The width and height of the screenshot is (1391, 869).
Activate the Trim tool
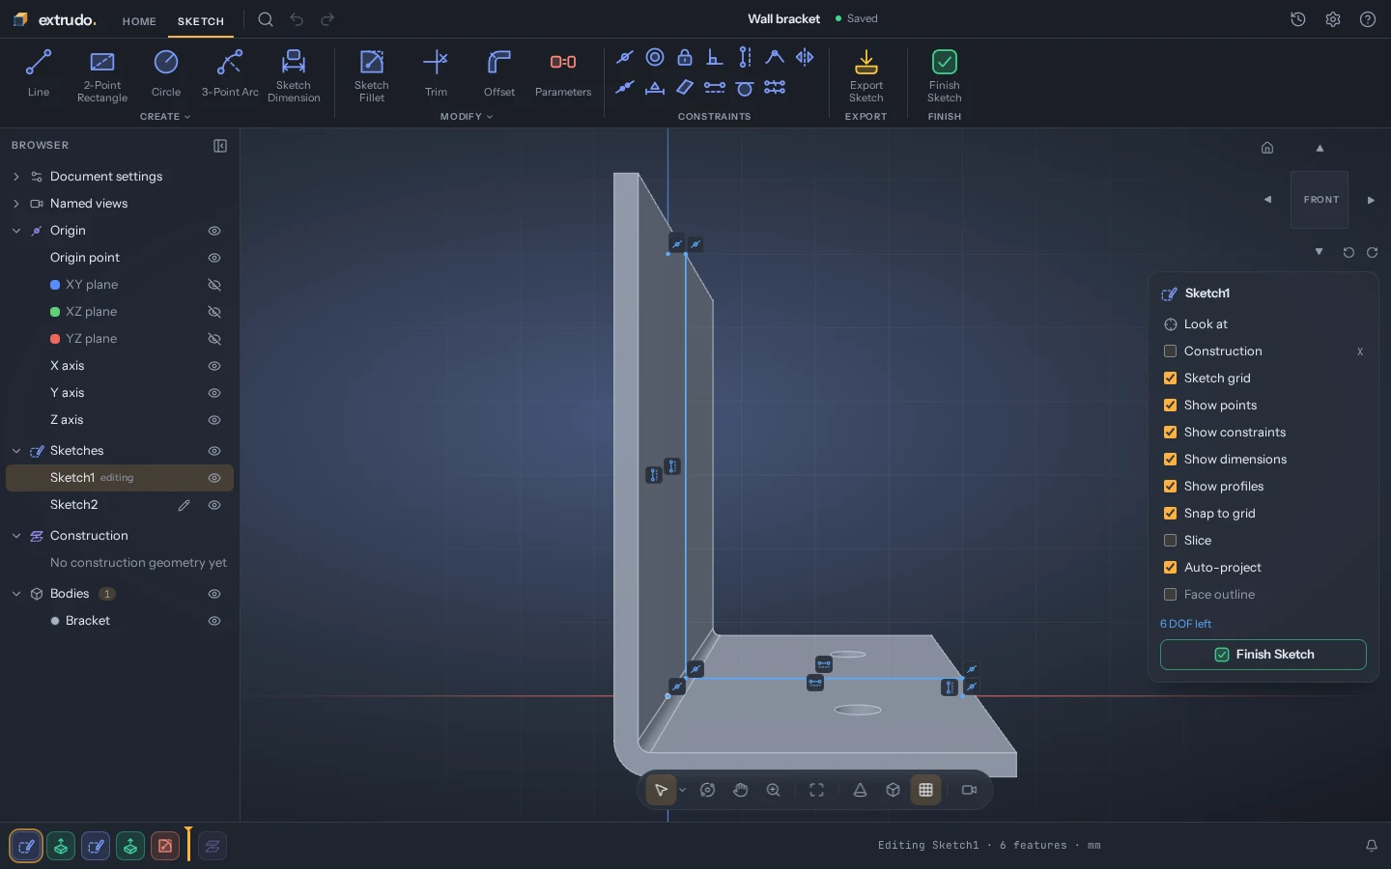[437, 73]
